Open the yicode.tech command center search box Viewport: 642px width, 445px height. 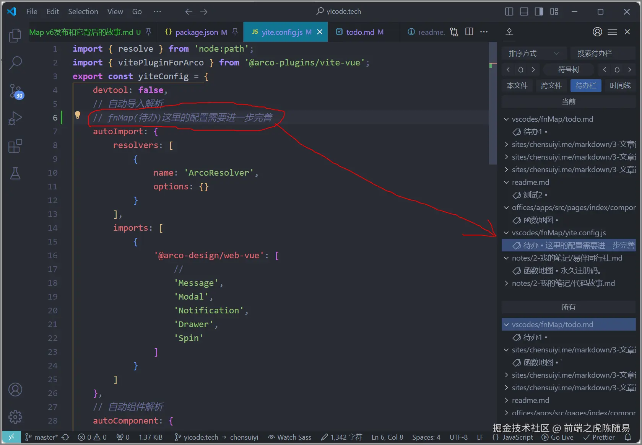click(339, 11)
